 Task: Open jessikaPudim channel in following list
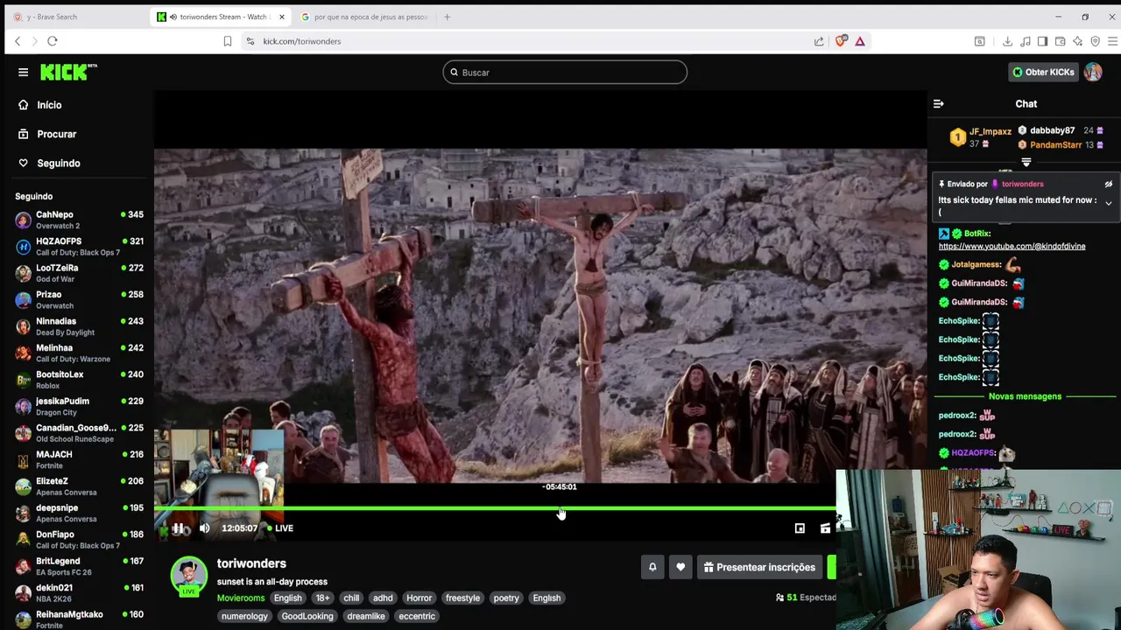pos(79,407)
